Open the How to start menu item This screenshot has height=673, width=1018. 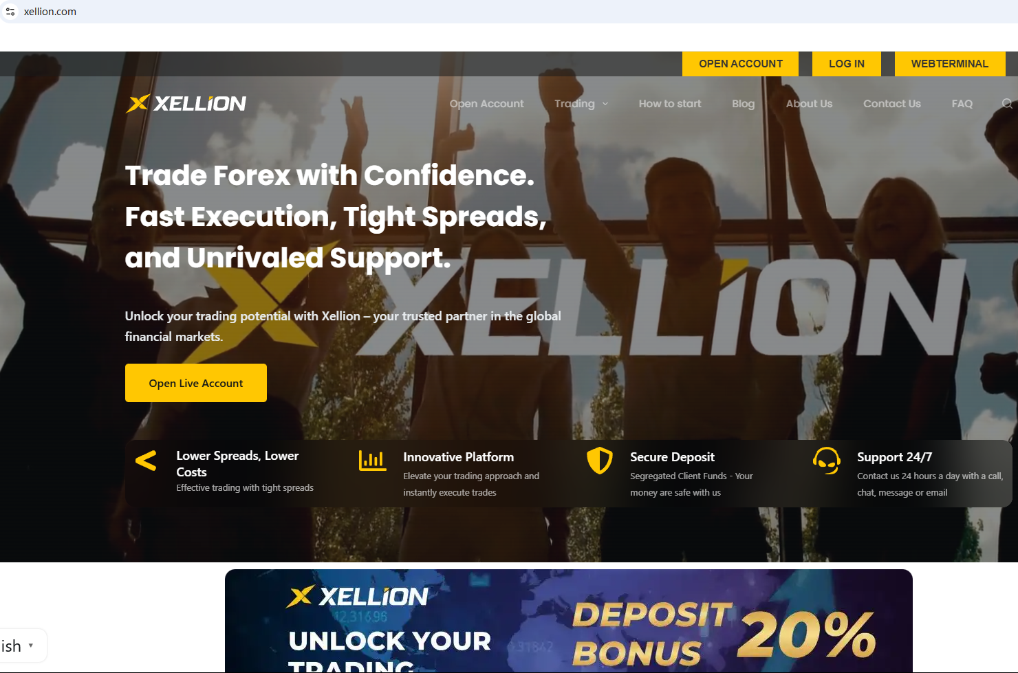pos(670,104)
